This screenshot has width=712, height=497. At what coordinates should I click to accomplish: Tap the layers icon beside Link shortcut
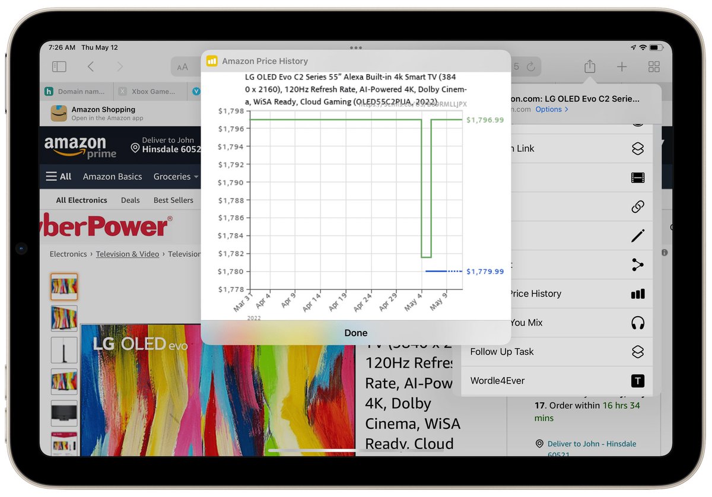638,149
